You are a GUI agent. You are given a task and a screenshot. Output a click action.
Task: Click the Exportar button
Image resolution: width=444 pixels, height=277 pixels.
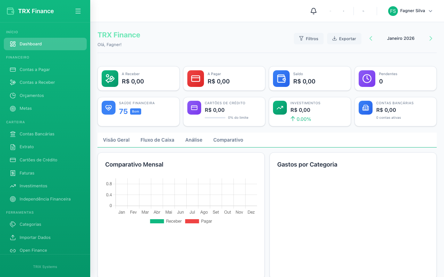(x=344, y=38)
